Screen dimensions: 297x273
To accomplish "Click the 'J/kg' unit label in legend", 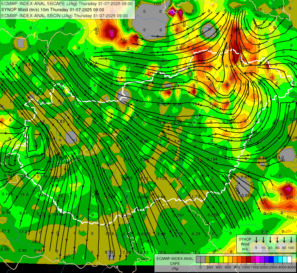I will (x=175, y=268).
